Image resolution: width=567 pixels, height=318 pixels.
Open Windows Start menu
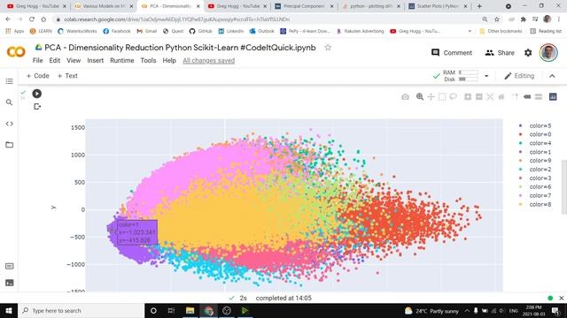coord(9,310)
